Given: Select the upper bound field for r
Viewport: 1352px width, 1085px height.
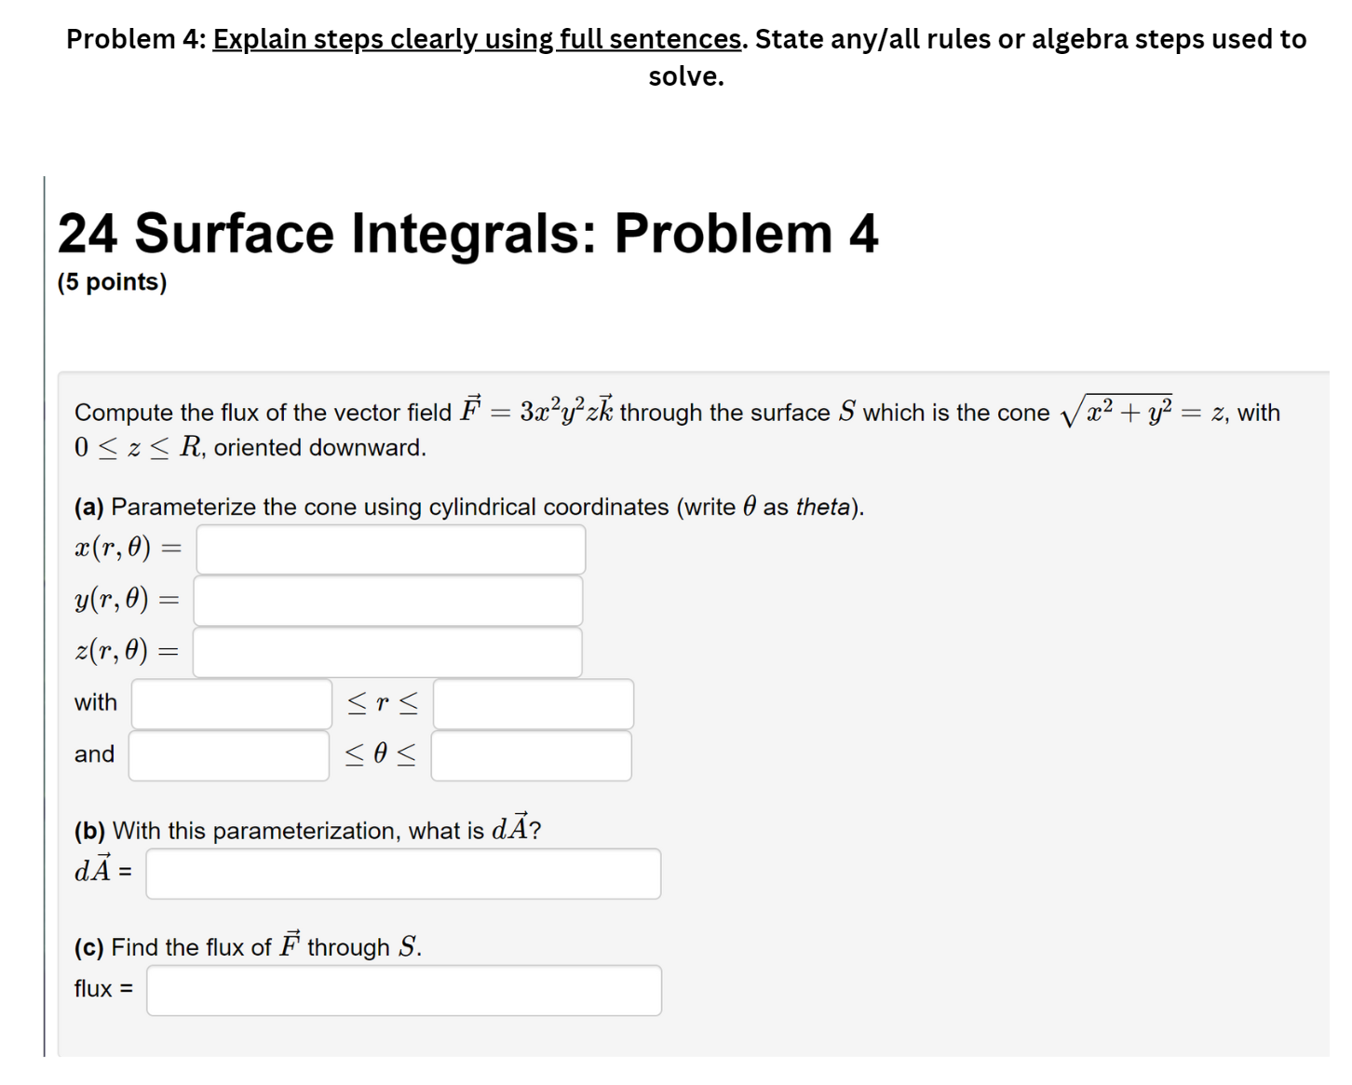Looking at the screenshot, I should pos(531,704).
